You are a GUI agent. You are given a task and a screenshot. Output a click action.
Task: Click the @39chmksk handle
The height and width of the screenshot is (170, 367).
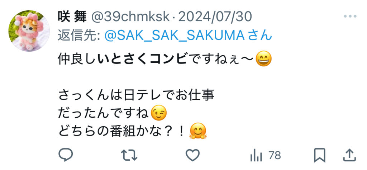[x=130, y=16]
